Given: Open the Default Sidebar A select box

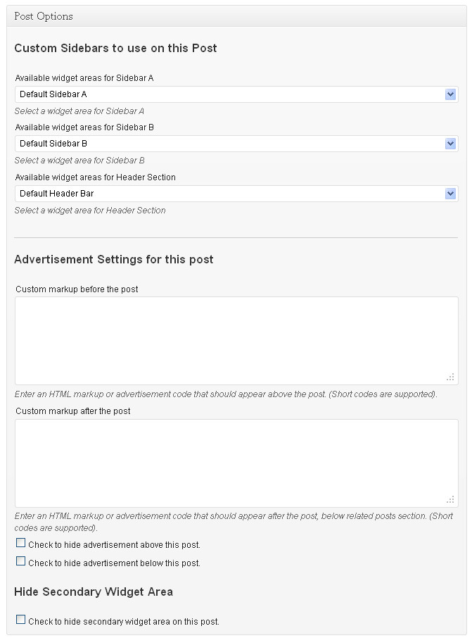Looking at the screenshot, I should pos(229,94).
